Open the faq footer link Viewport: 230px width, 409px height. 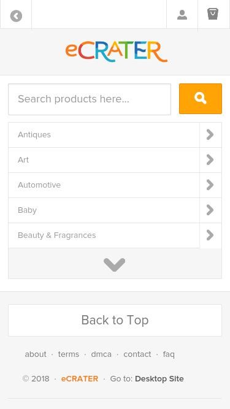(169, 354)
